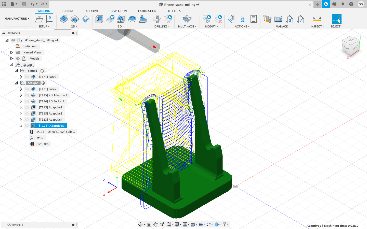367x229 pixels.
Task: Open the Comments panel at the bottom left
Action: [15, 225]
